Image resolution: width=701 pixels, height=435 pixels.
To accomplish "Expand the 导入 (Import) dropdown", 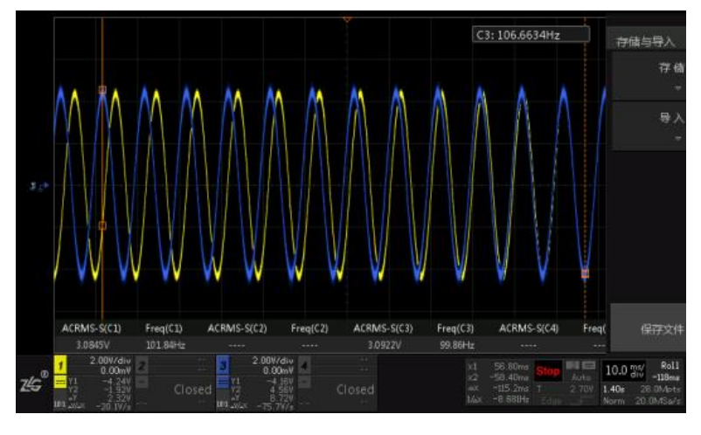I will point(654,126).
